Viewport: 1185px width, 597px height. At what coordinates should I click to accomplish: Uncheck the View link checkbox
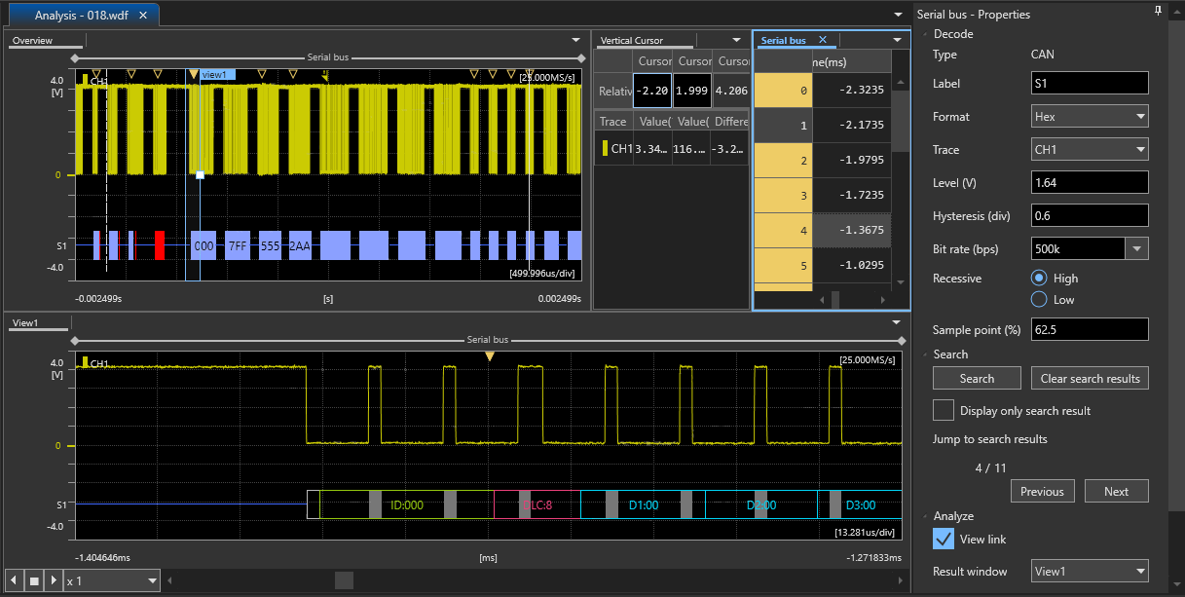pos(943,539)
